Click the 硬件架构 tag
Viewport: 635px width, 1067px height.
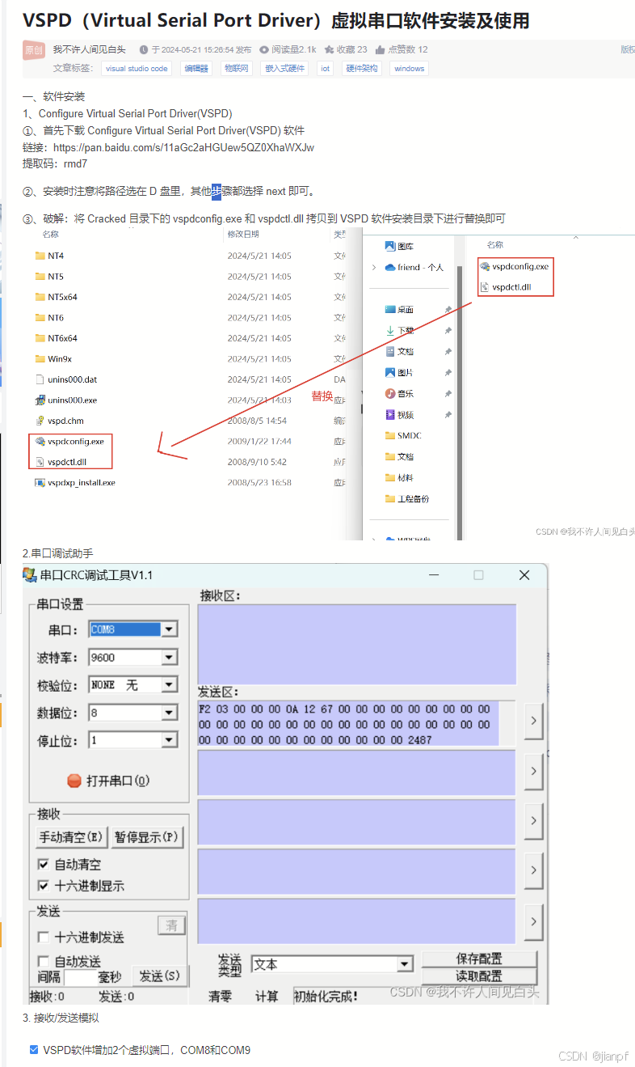(x=361, y=69)
